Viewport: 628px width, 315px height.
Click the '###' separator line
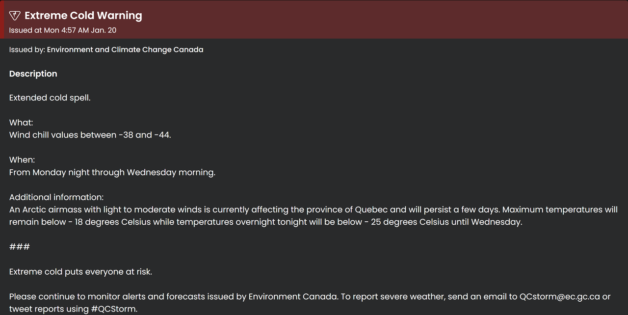point(20,247)
